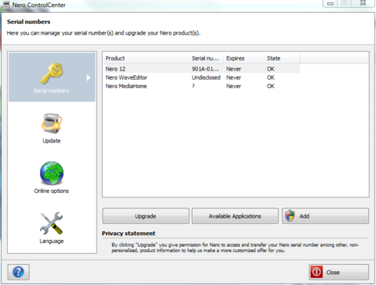Sort by the Expires column header

244,58
